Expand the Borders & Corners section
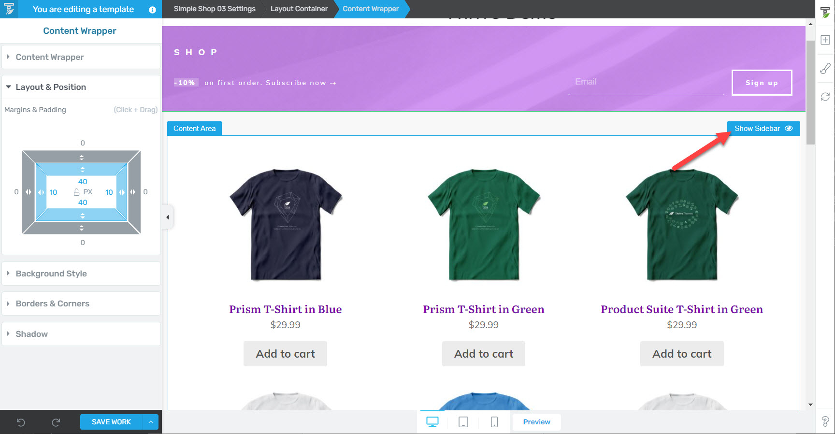 (81, 304)
